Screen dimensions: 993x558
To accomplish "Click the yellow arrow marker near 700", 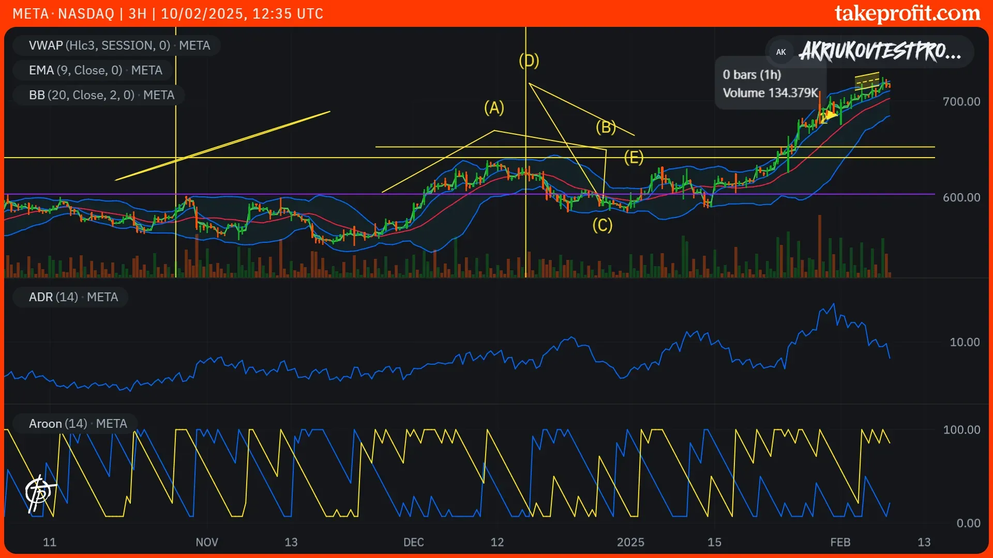I will point(830,115).
